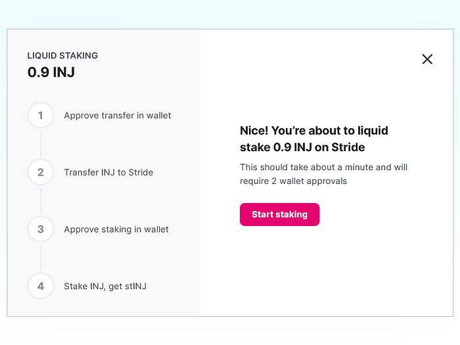Click the LIQUID STAKING header text
The width and height of the screenshot is (460, 345).
point(62,56)
